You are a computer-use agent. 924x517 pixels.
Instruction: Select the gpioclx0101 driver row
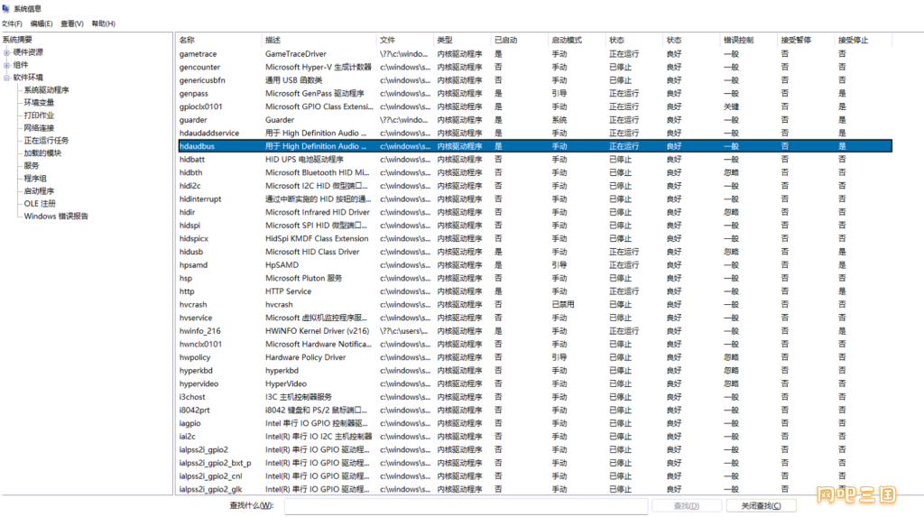pyautogui.click(x=535, y=106)
